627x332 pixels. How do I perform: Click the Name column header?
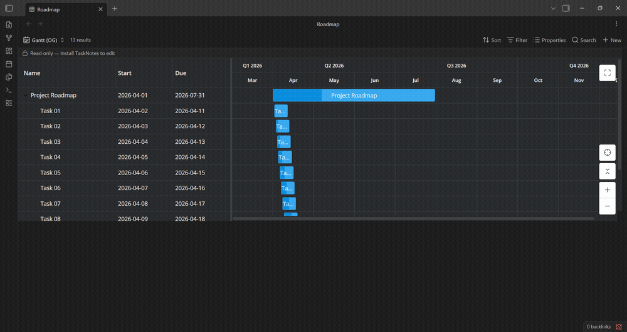point(66,73)
